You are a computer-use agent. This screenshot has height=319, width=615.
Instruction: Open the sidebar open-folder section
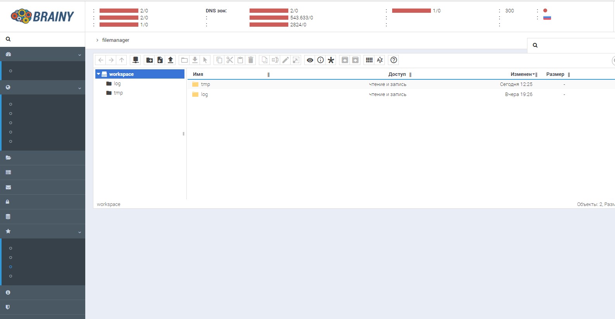point(43,158)
